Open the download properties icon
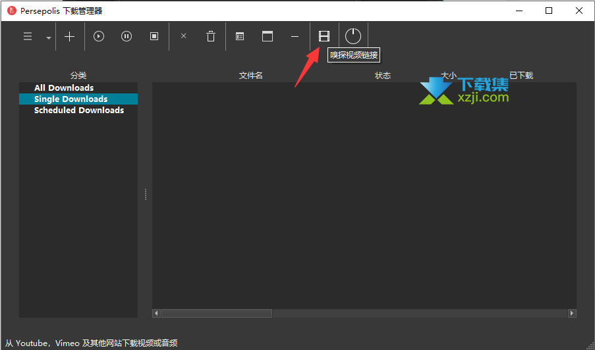This screenshot has height=350, width=595. (240, 36)
